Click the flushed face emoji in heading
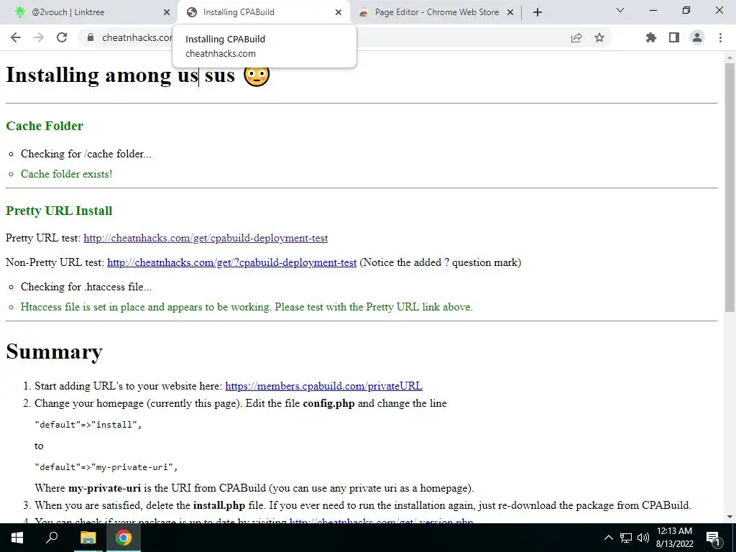736x552 pixels. coord(257,75)
